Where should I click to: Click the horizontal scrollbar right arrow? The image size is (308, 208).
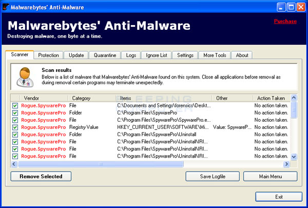point(286,164)
